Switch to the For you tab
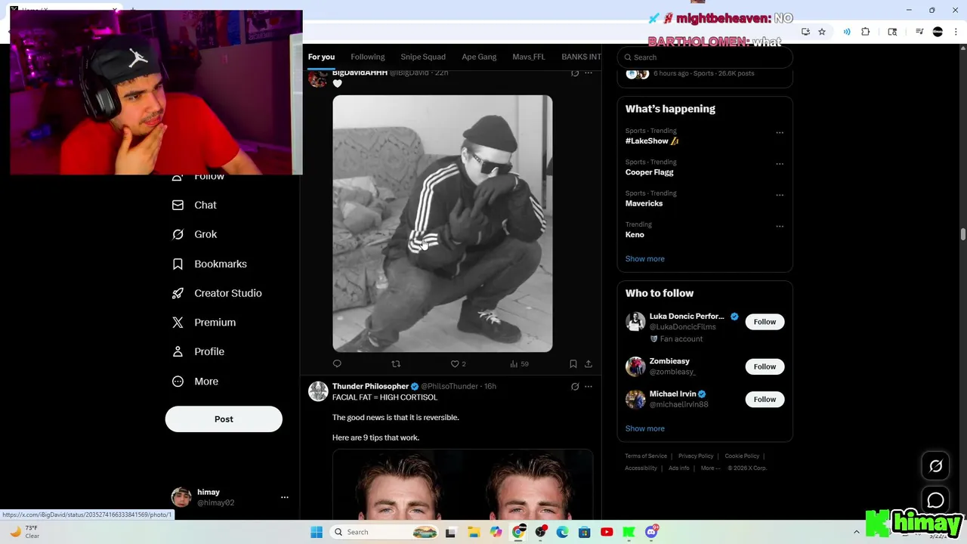The width and height of the screenshot is (967, 544). tap(321, 57)
